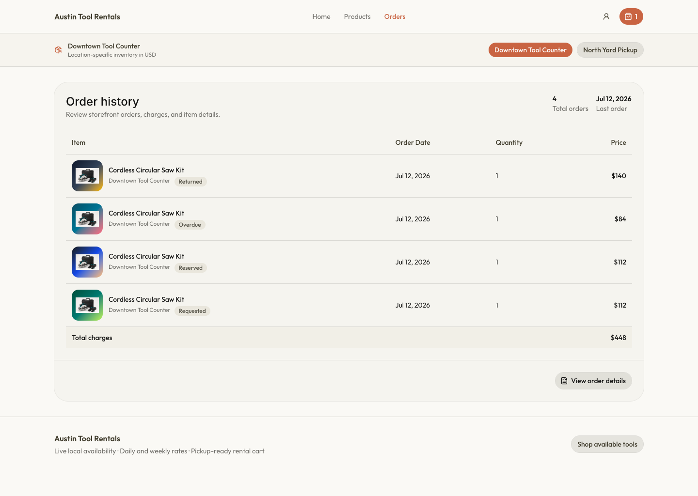Select the Orders nav link
Viewport: 698px width, 496px height.
click(395, 16)
